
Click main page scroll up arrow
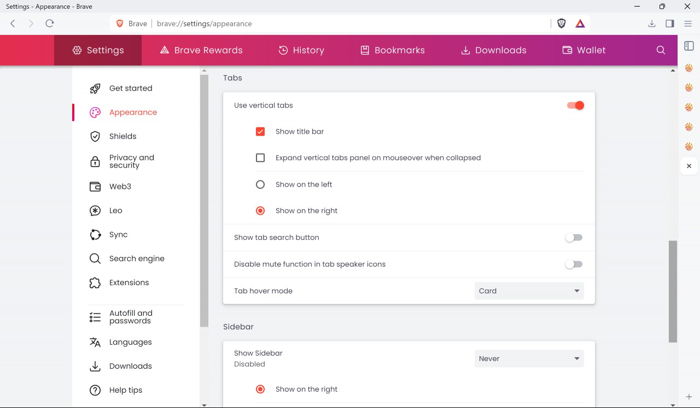(x=673, y=70)
